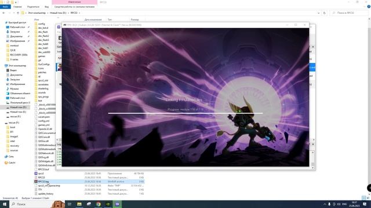This screenshot has width=371, height=208.
Task: Click the Извлечение contextual tab
Action: point(74,2)
